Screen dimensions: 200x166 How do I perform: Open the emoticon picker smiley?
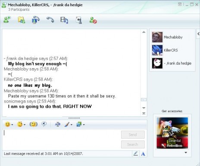coord(8,124)
